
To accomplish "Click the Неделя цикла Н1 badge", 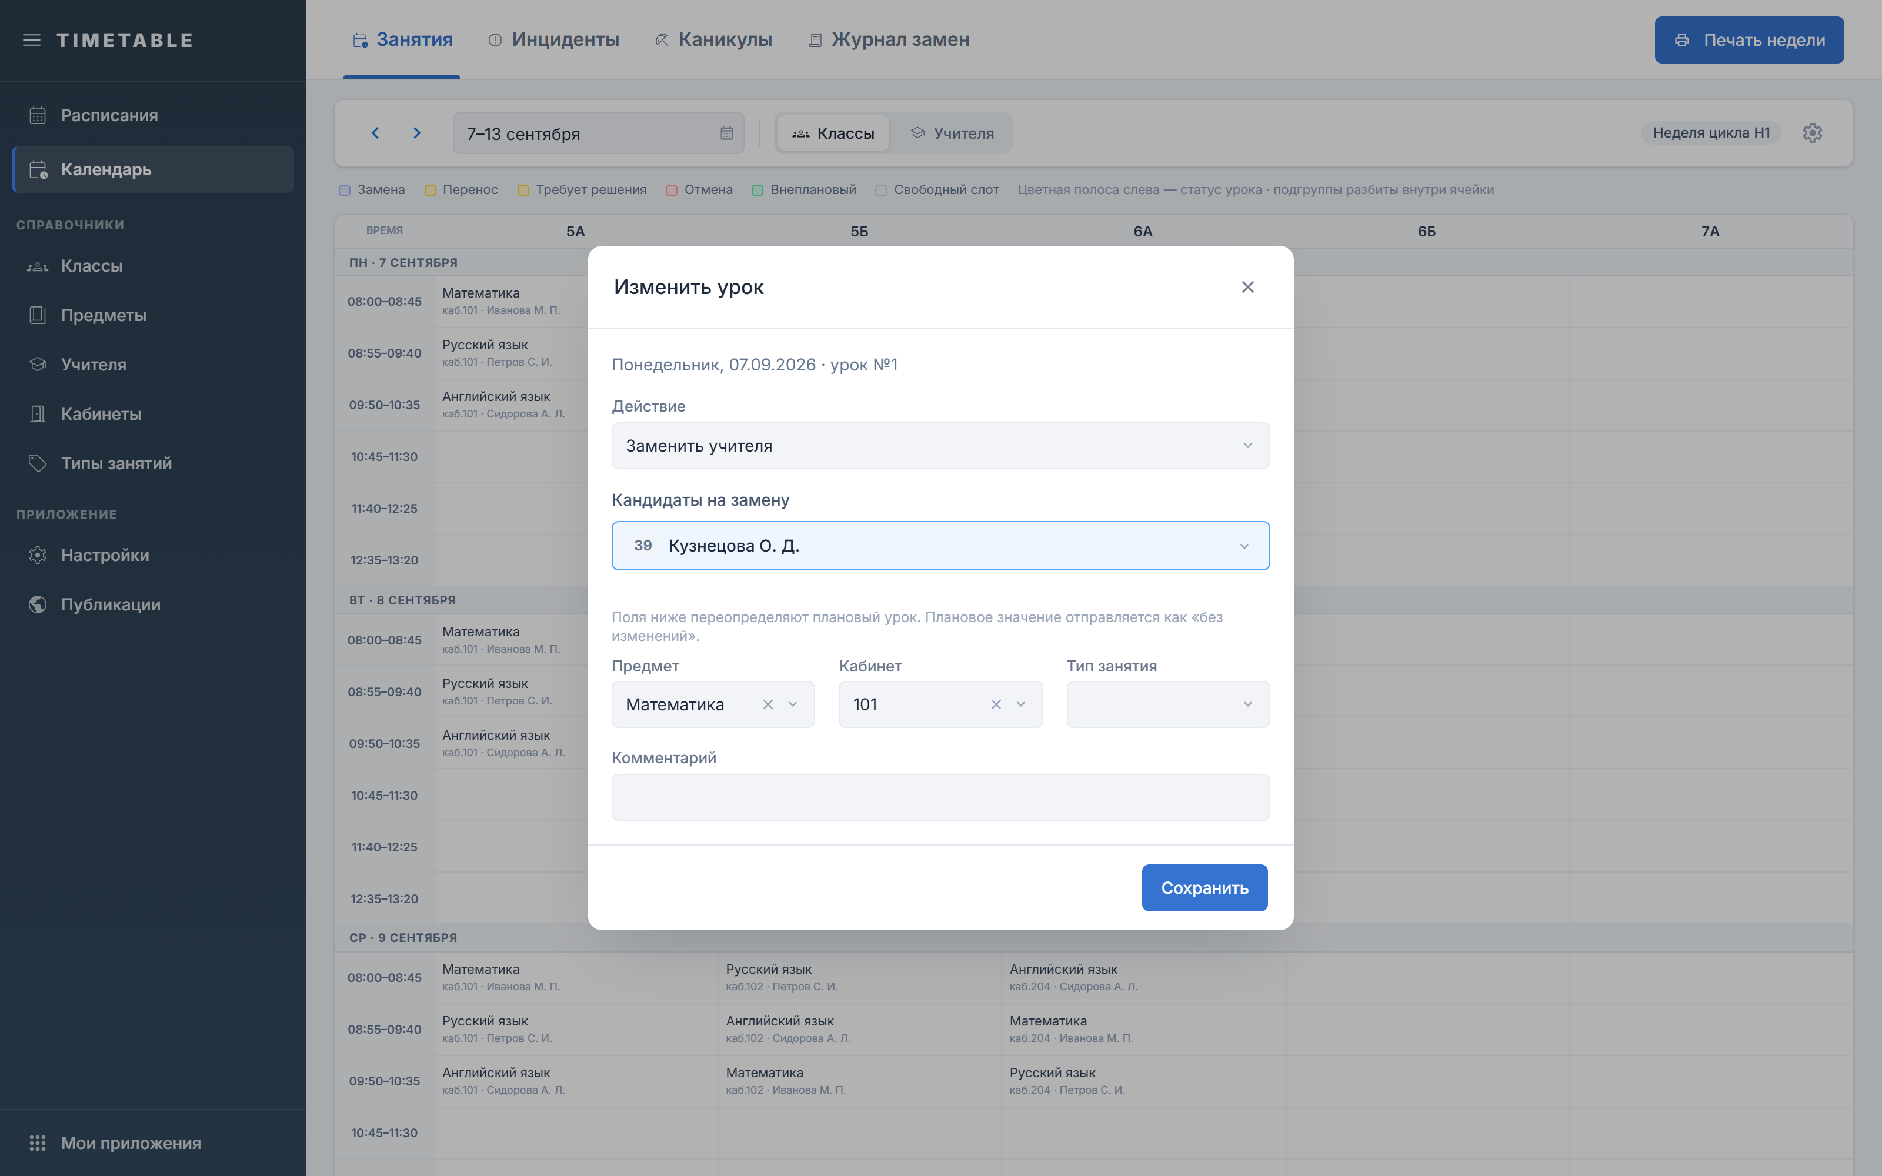I will (1711, 133).
